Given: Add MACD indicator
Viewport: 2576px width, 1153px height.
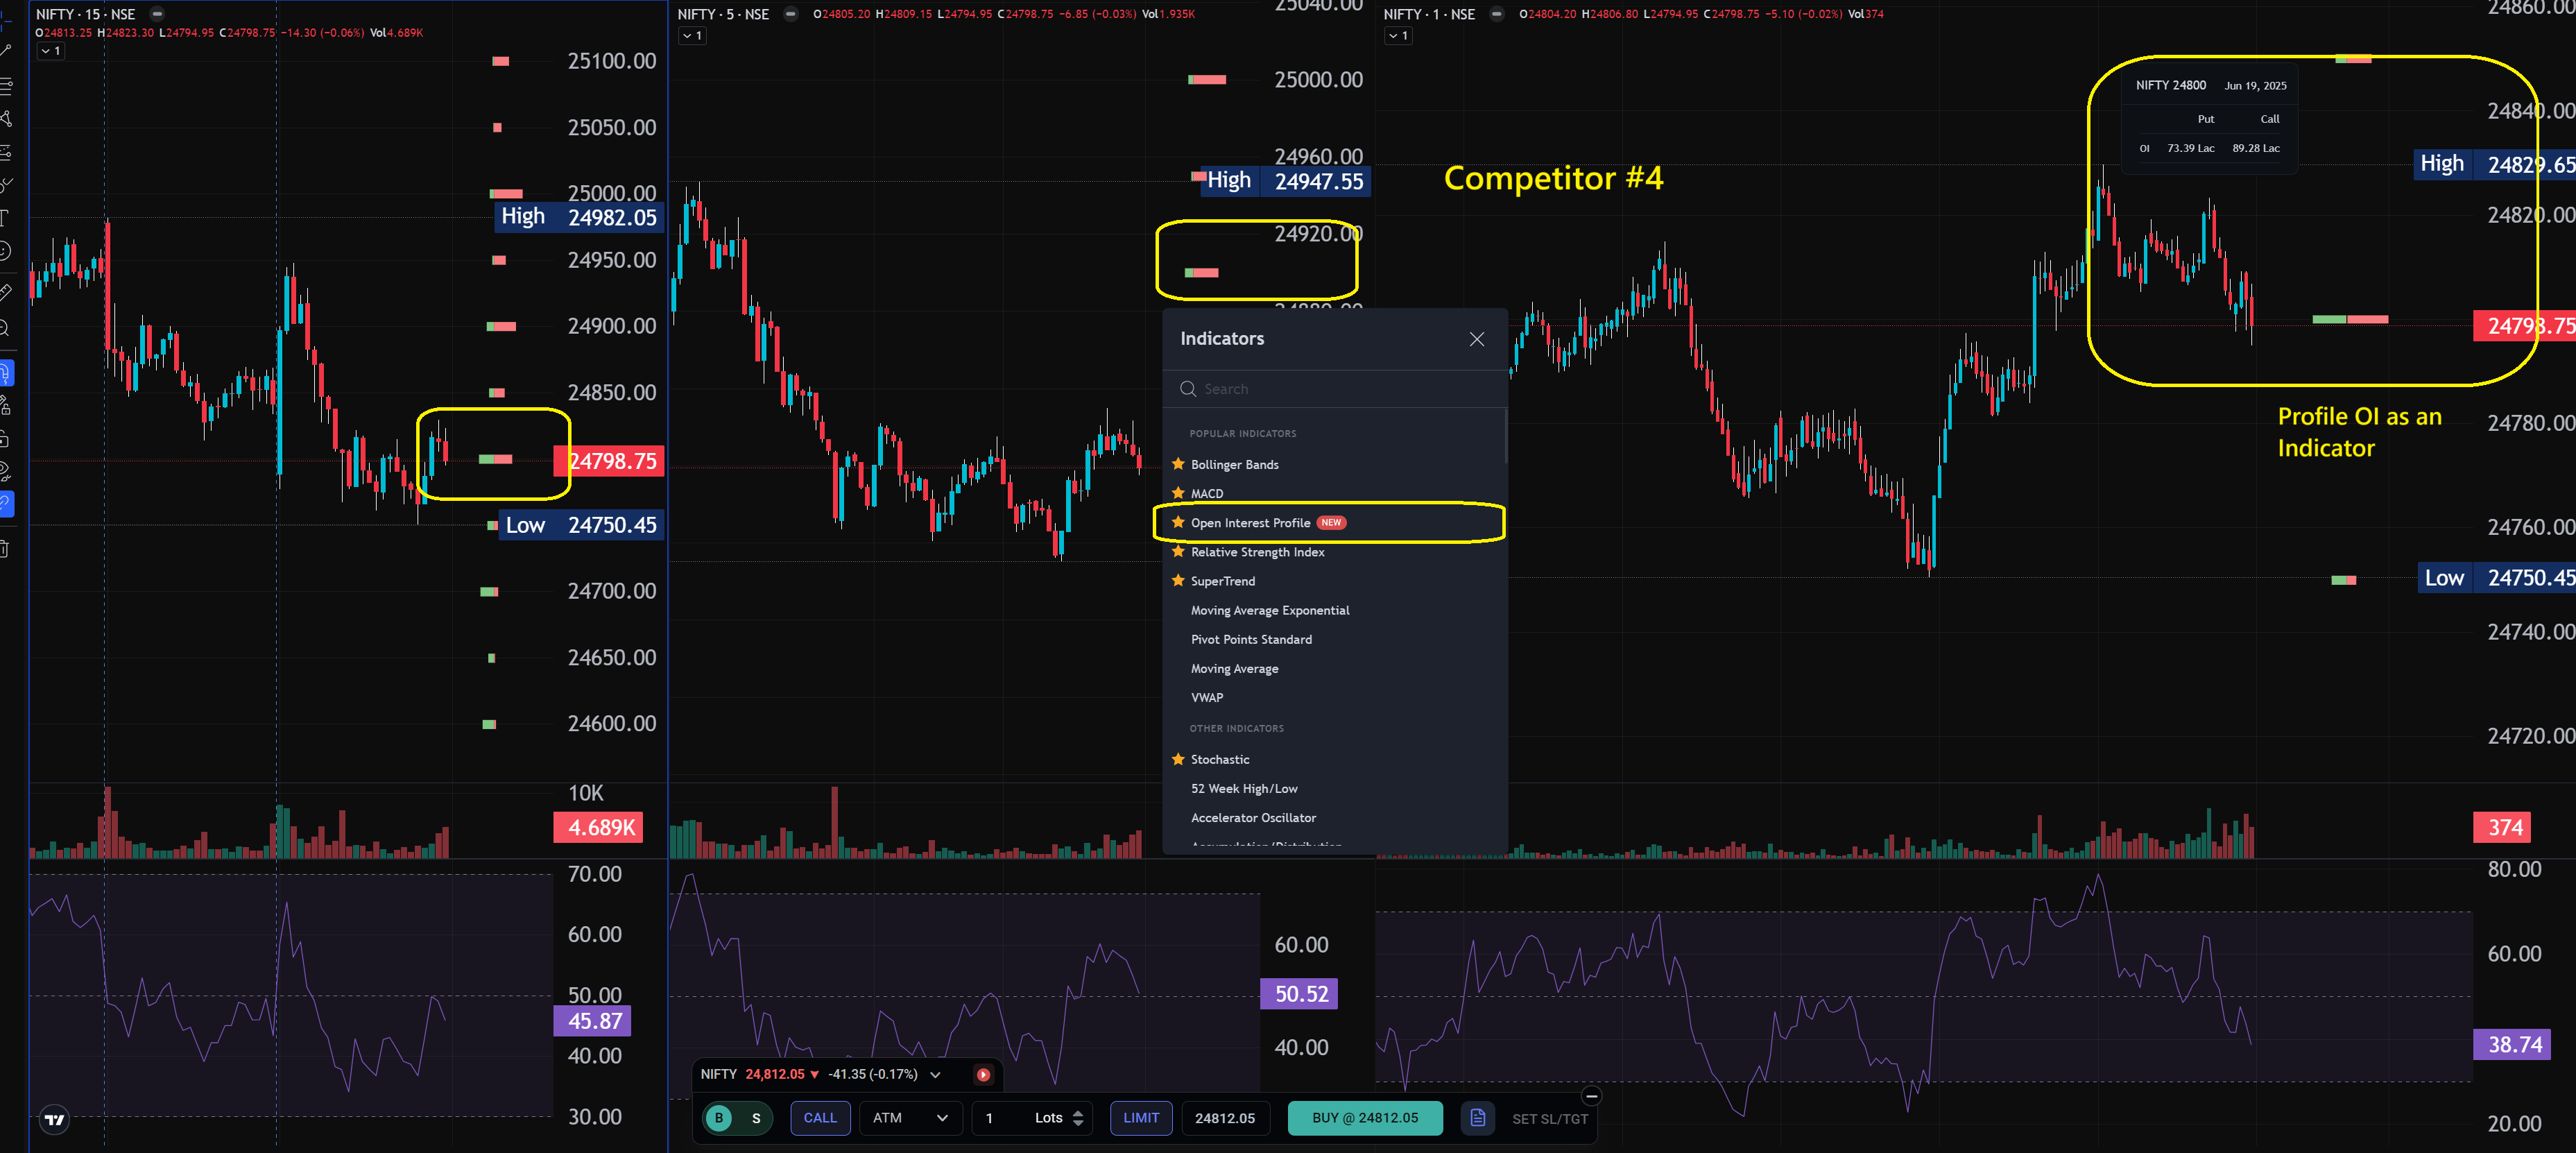Looking at the screenshot, I should click(1207, 493).
